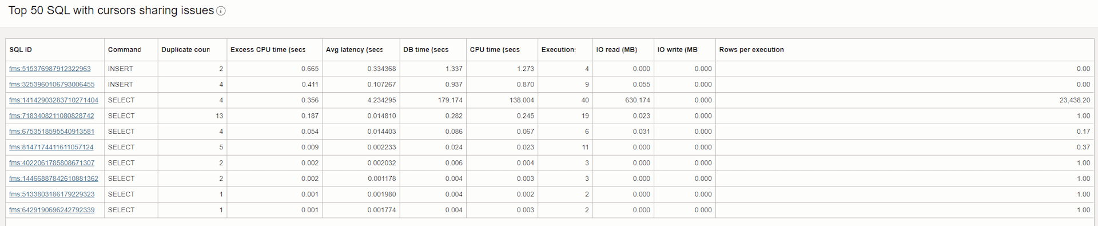Sort by Rows per execution column header
This screenshot has height=226, width=1098.
pyautogui.click(x=905, y=50)
